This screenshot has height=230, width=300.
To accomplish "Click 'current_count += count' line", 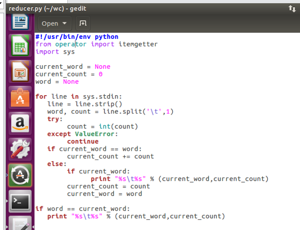I will (111, 156).
